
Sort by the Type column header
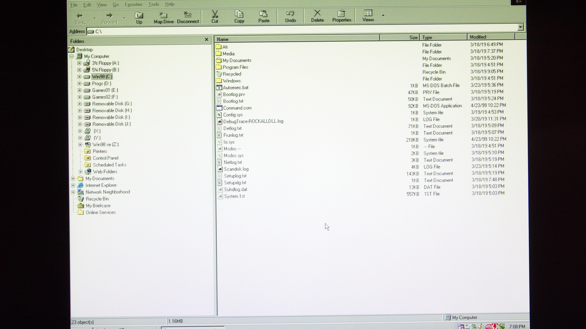point(443,37)
